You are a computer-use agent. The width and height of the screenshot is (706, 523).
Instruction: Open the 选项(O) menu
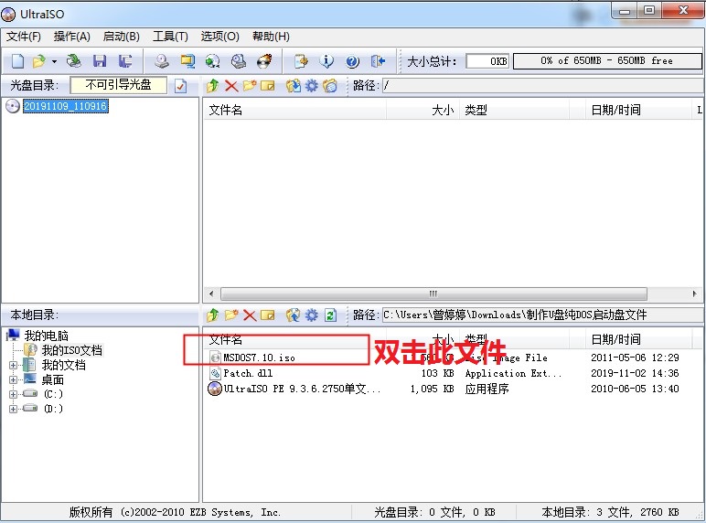point(220,37)
